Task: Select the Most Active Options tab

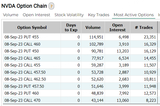Action: click(134, 15)
